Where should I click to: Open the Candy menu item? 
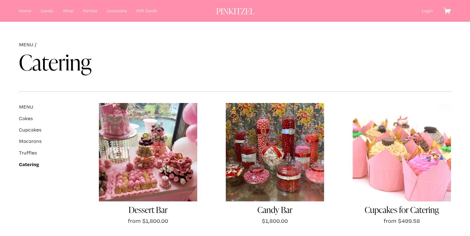tap(47, 11)
